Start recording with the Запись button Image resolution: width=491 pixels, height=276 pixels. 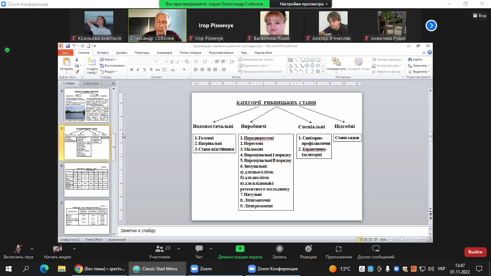point(279,252)
